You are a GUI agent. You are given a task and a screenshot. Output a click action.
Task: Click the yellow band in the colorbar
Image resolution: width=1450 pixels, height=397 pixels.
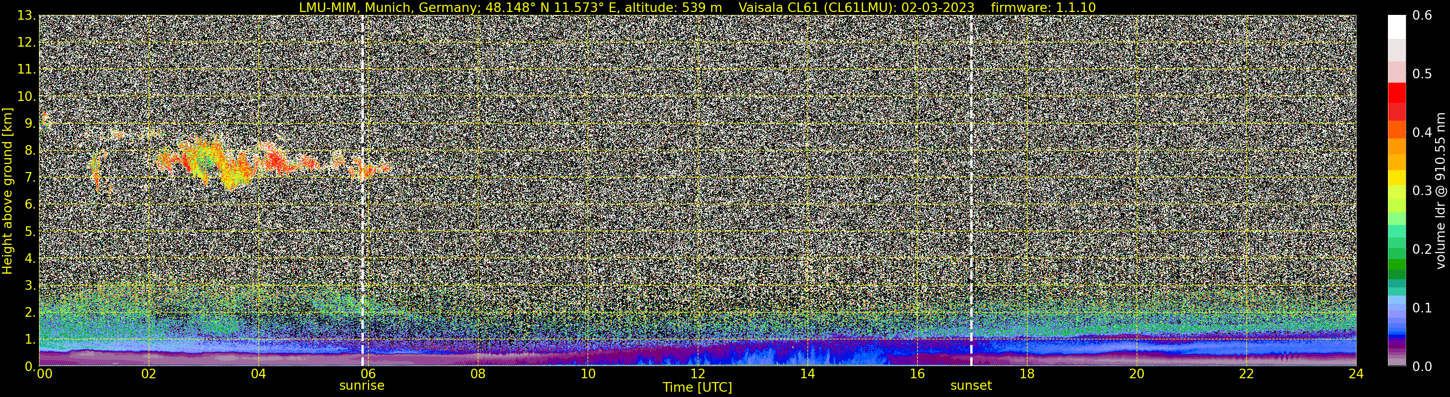click(1397, 178)
